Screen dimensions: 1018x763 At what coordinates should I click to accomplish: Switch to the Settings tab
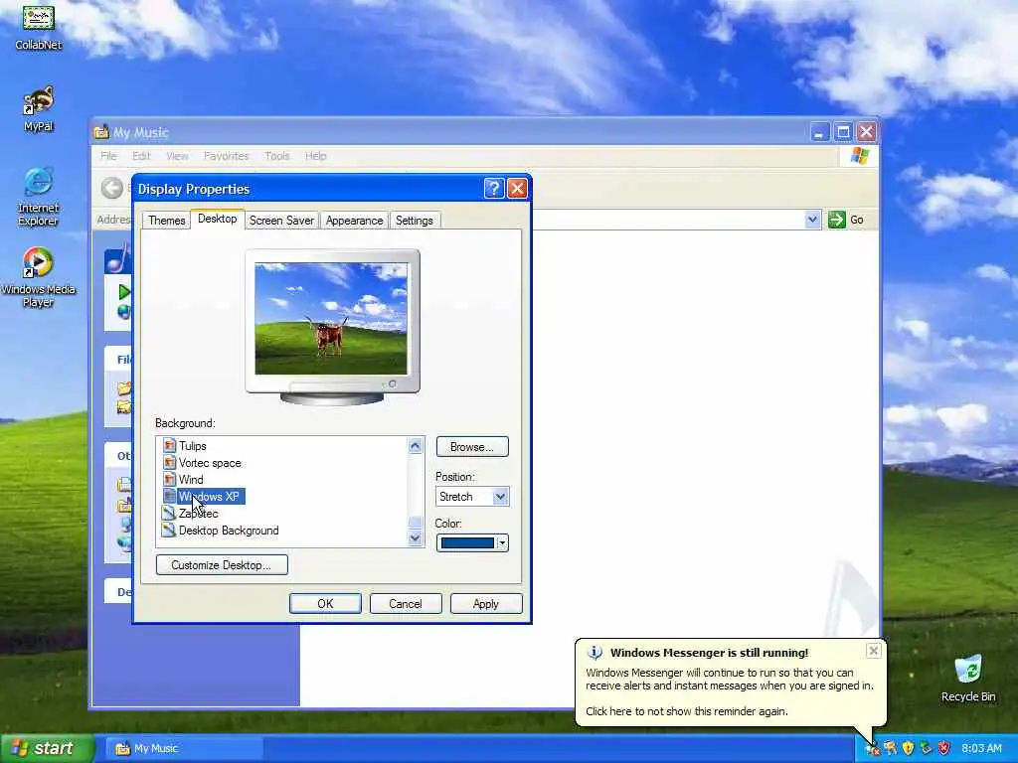pos(415,221)
